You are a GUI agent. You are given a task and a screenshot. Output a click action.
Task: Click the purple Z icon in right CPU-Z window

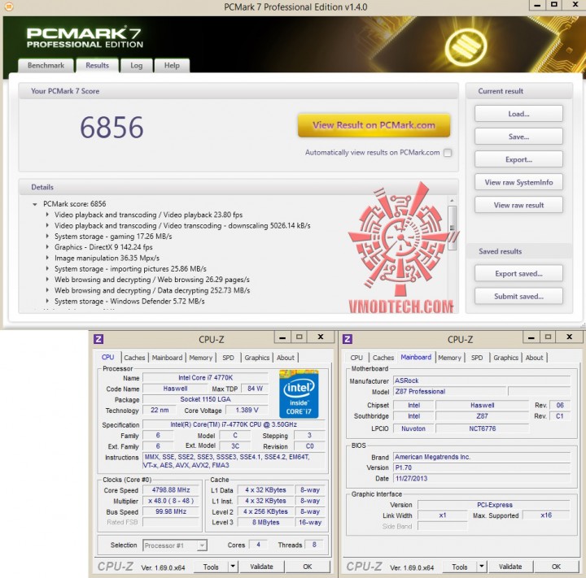(x=348, y=339)
